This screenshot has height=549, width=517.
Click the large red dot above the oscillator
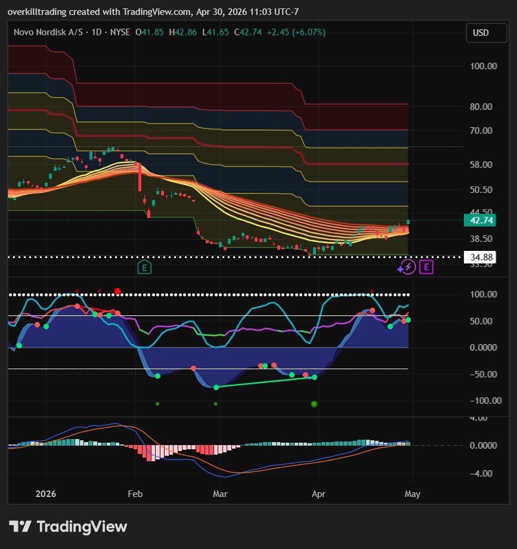[117, 291]
